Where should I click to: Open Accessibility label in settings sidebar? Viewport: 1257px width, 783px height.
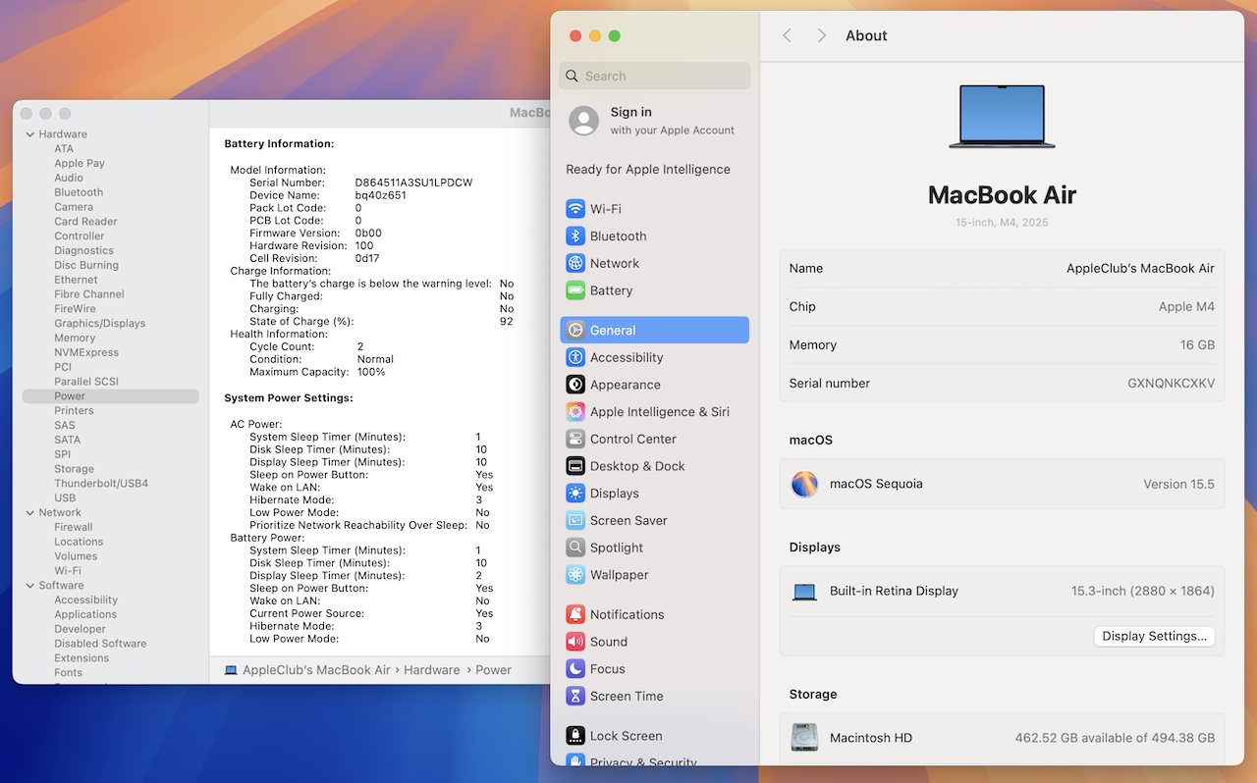point(627,357)
